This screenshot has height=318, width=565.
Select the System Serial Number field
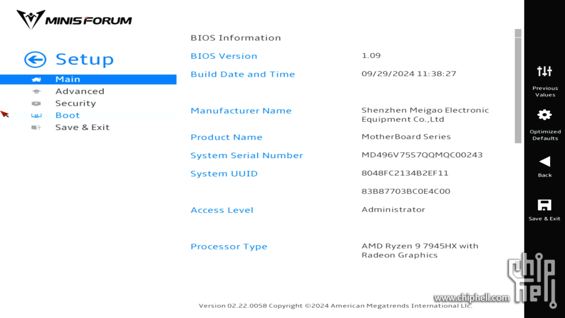coord(247,155)
